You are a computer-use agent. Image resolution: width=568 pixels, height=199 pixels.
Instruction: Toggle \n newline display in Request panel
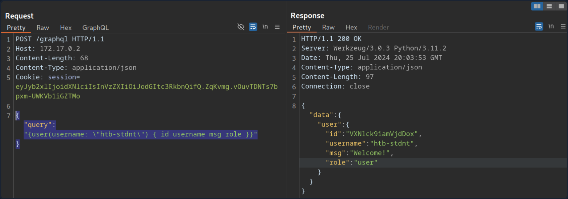(265, 26)
